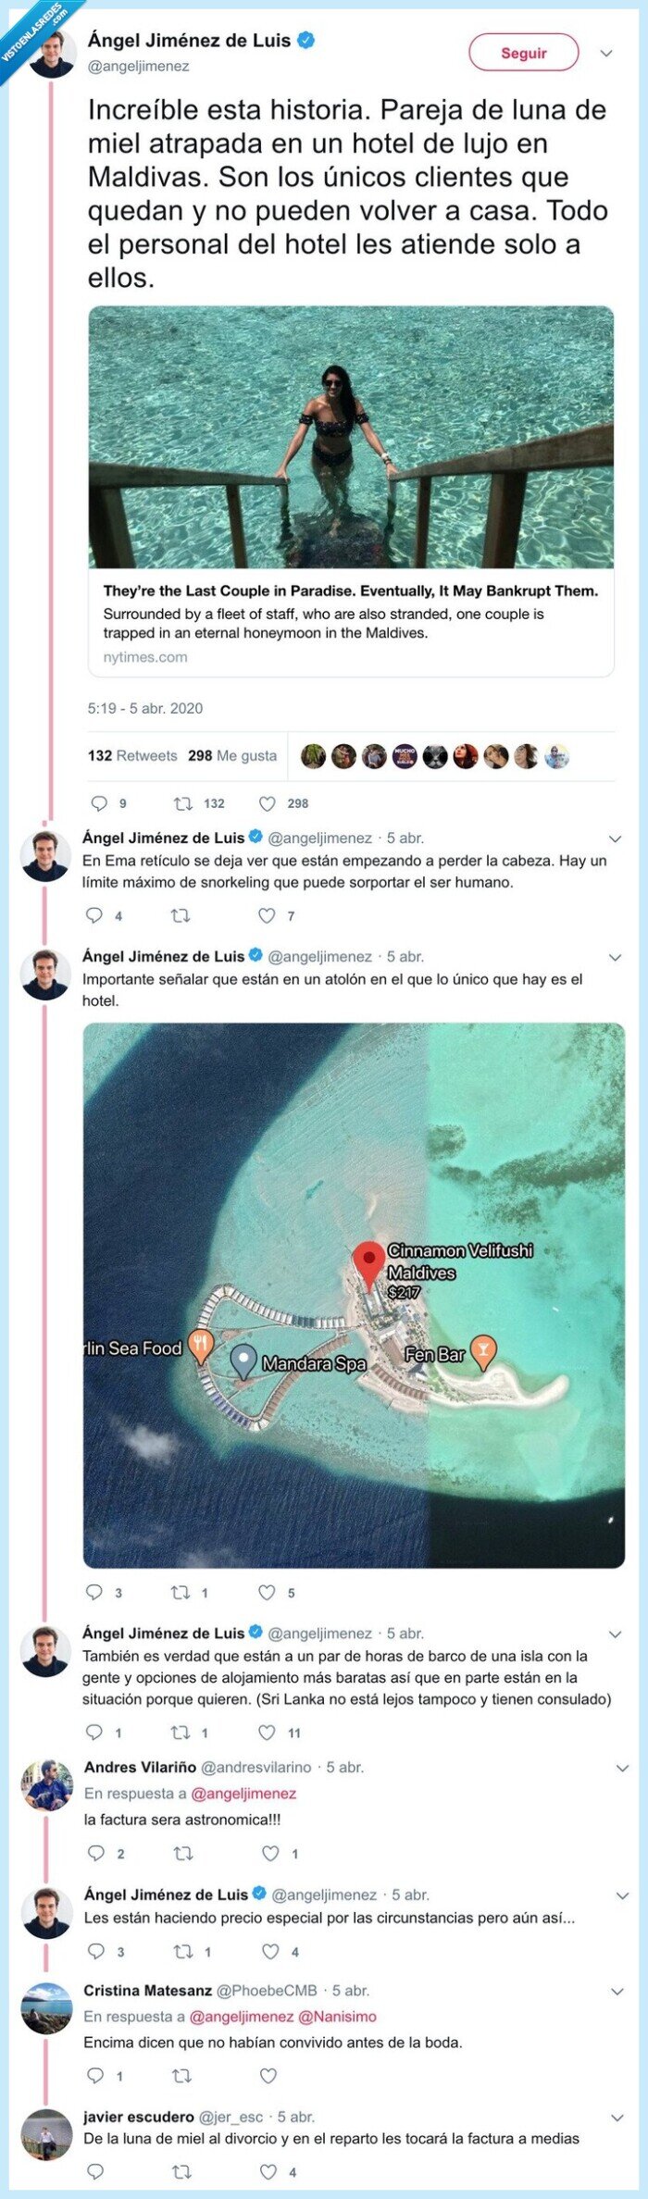Click the Seguir follow button
The height and width of the screenshot is (2199, 648).
click(x=523, y=53)
